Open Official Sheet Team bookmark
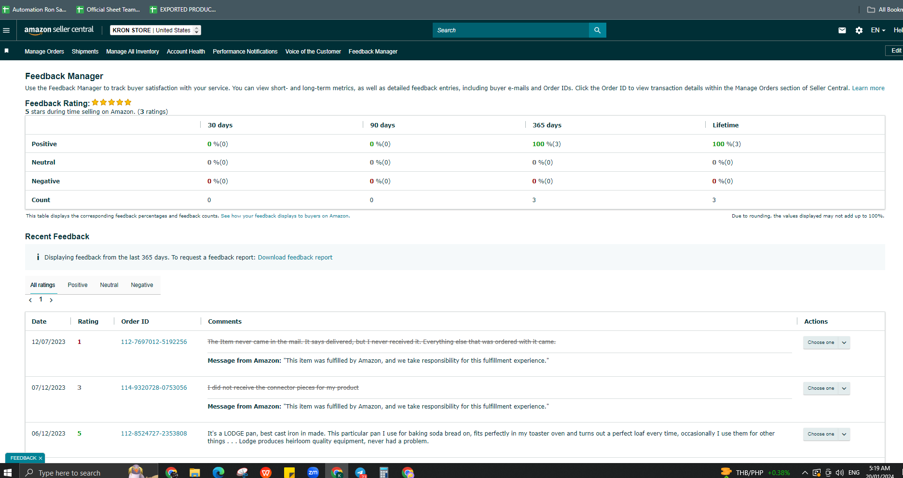Screen dimensions: 903x478 tap(109, 10)
